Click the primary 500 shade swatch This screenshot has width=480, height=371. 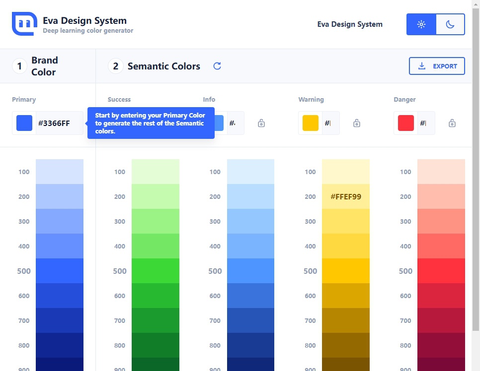[x=59, y=271]
